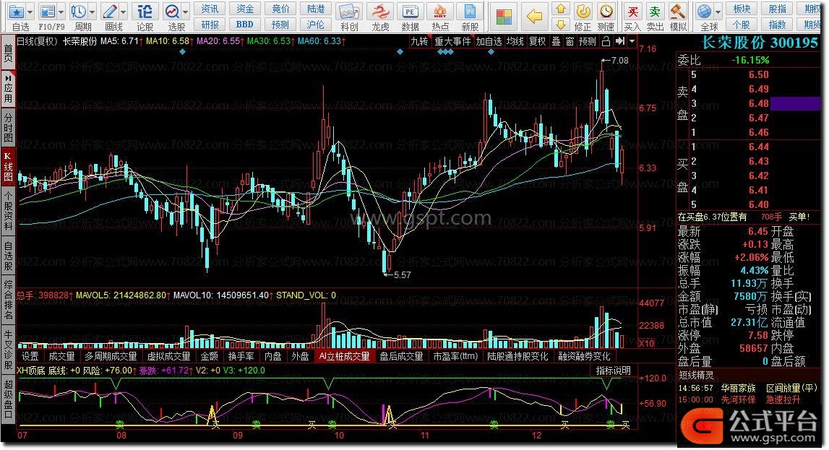Click the purple bar beside sell price 6.48
The width and height of the screenshot is (829, 450).
click(x=795, y=103)
